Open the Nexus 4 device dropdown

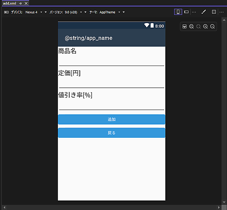pyautogui.click(x=41, y=12)
